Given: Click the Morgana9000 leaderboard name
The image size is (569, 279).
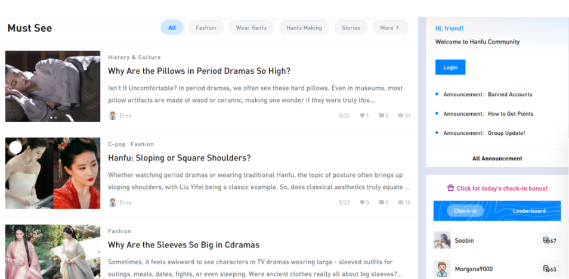Looking at the screenshot, I should click(474, 269).
